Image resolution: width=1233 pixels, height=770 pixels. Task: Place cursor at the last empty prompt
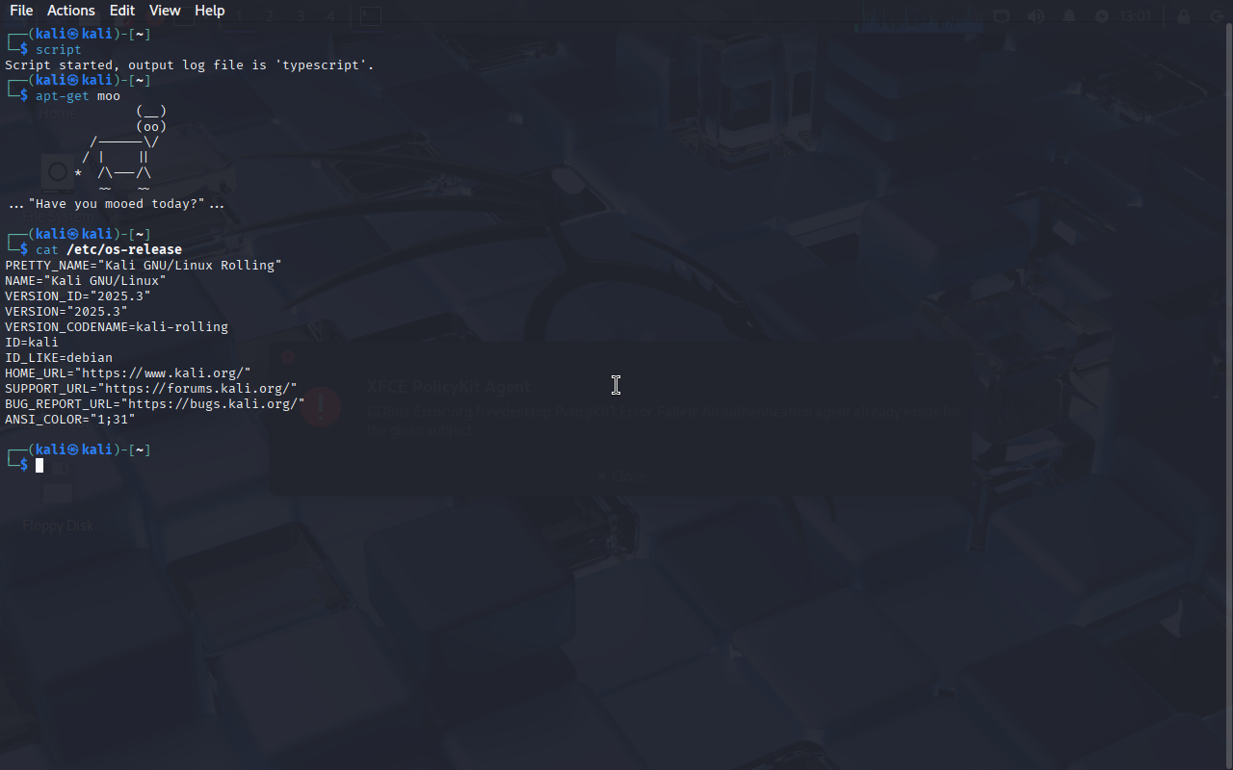click(39, 466)
